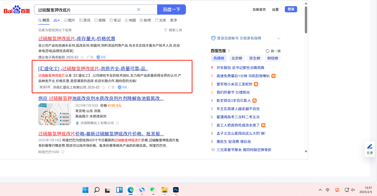Expand the login account notice chevron
Screen dimensions: 377x196
(x=279, y=38)
